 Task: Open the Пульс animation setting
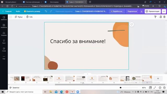[19, 17]
